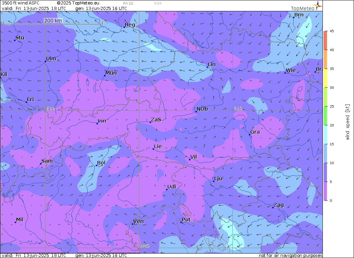Click the 'Brn' city label
Viewport: 354px width, 258px height.
(299, 15)
